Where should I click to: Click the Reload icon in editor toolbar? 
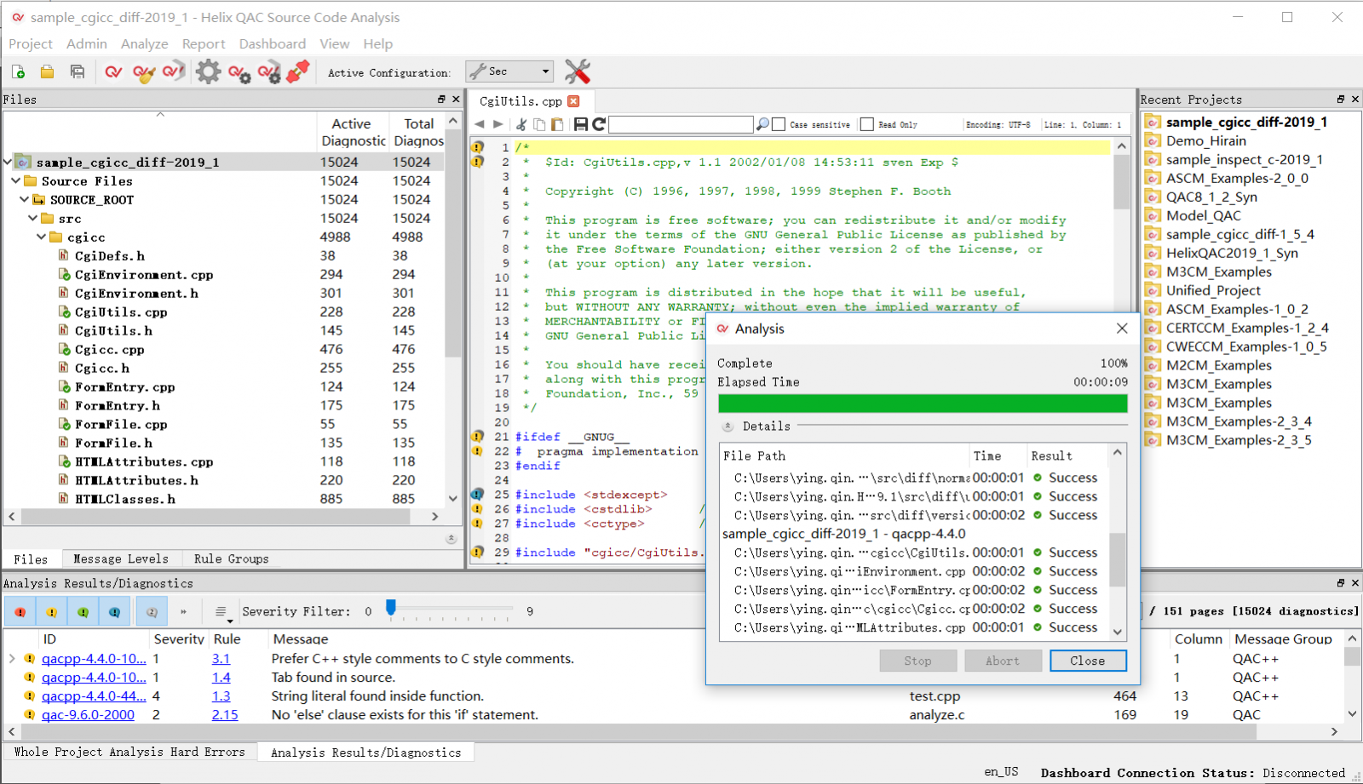tap(599, 124)
